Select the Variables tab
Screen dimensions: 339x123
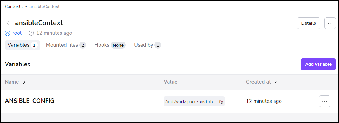23,45
